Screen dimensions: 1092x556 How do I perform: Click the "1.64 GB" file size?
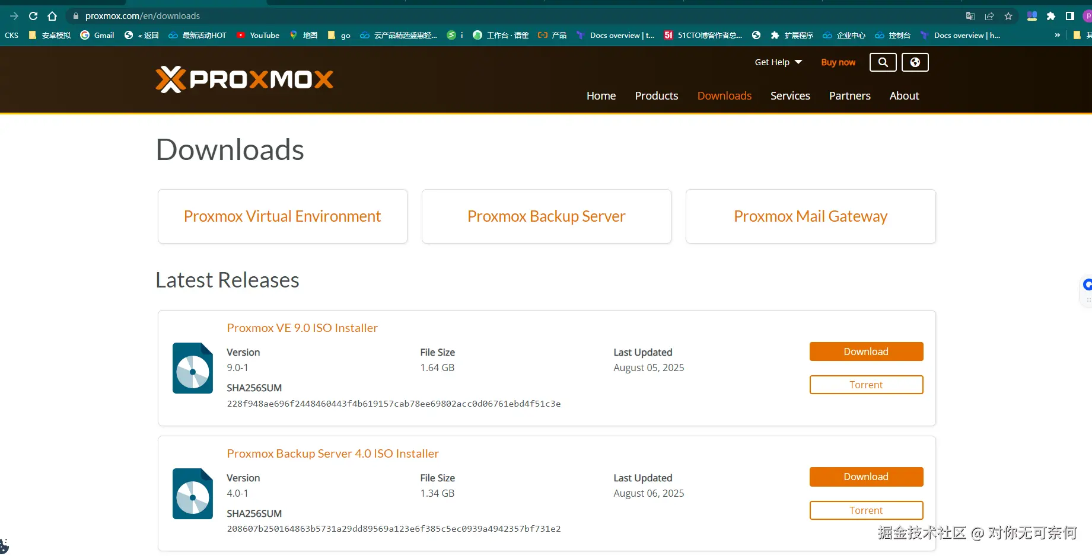[437, 368]
